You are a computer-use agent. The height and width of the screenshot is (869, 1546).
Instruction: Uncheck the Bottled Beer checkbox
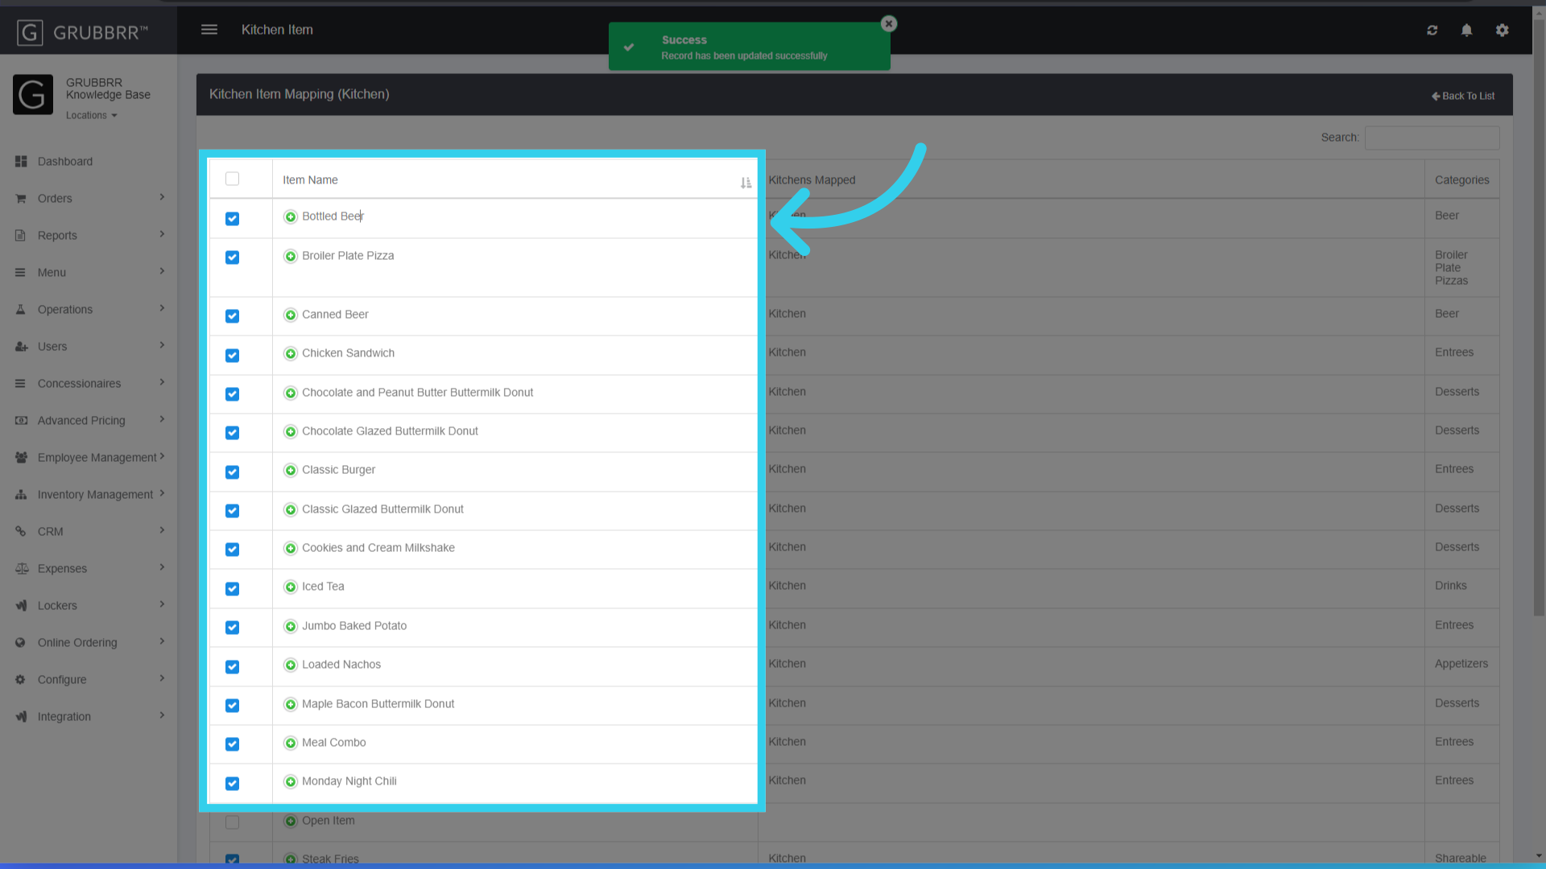click(x=232, y=219)
